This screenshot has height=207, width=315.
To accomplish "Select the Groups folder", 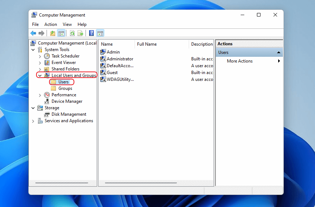I will [65, 88].
